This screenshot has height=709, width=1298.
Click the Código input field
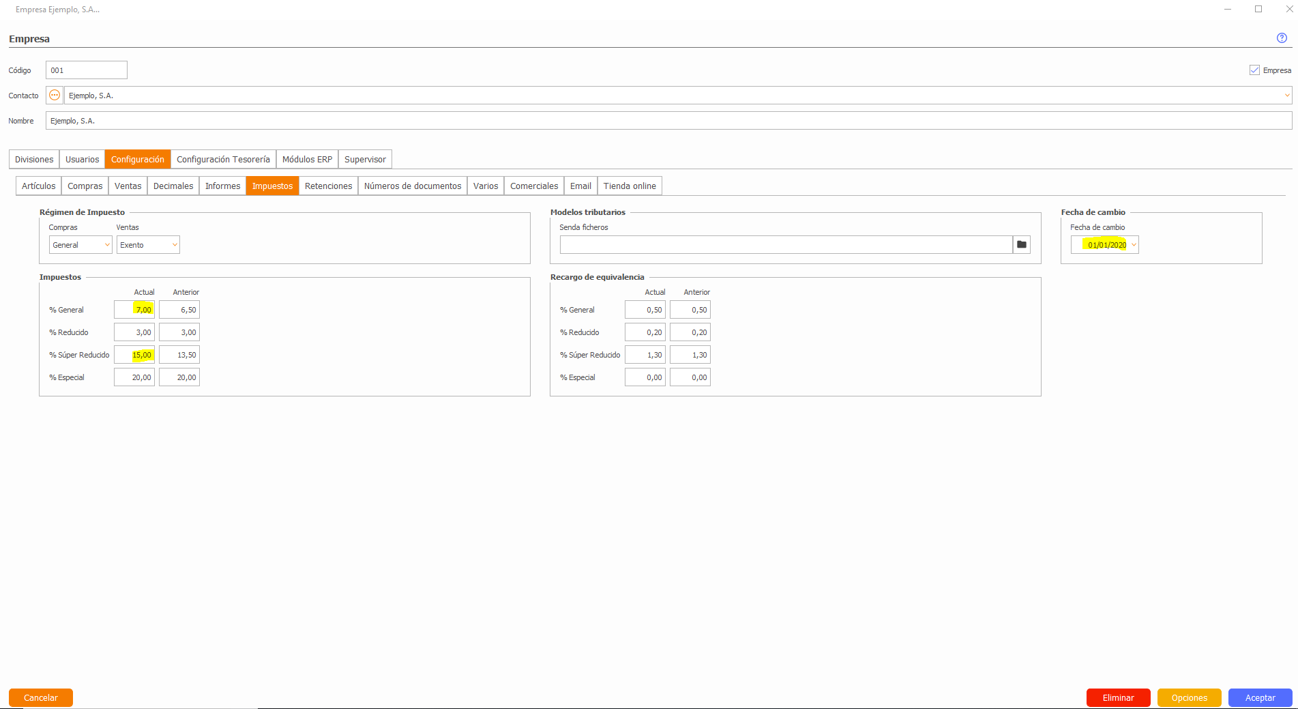point(87,70)
